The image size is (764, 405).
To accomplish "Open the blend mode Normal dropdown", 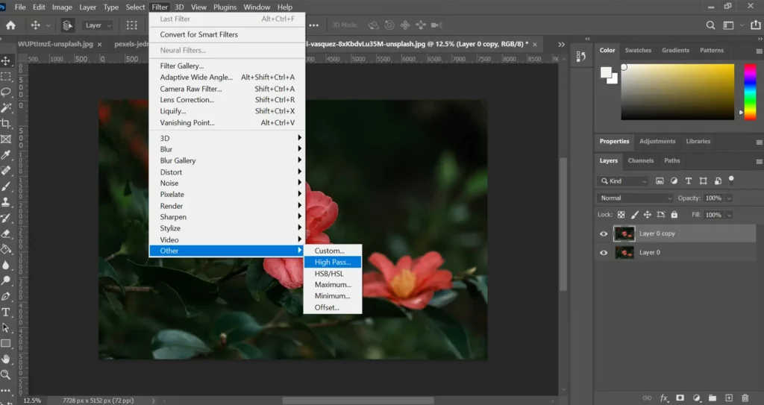I will click(x=636, y=198).
